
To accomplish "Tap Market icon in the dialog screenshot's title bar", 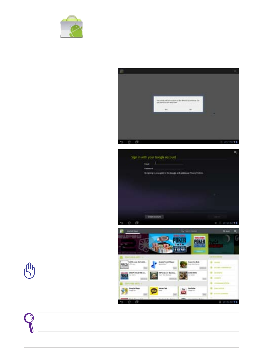I will tap(122, 71).
